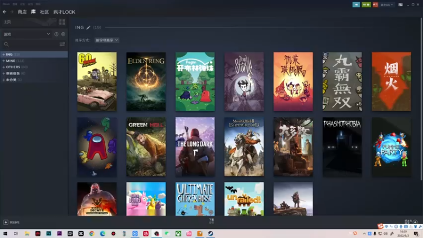Click the recent activity clock icon
Screen dimensions: 423x238
(56, 34)
